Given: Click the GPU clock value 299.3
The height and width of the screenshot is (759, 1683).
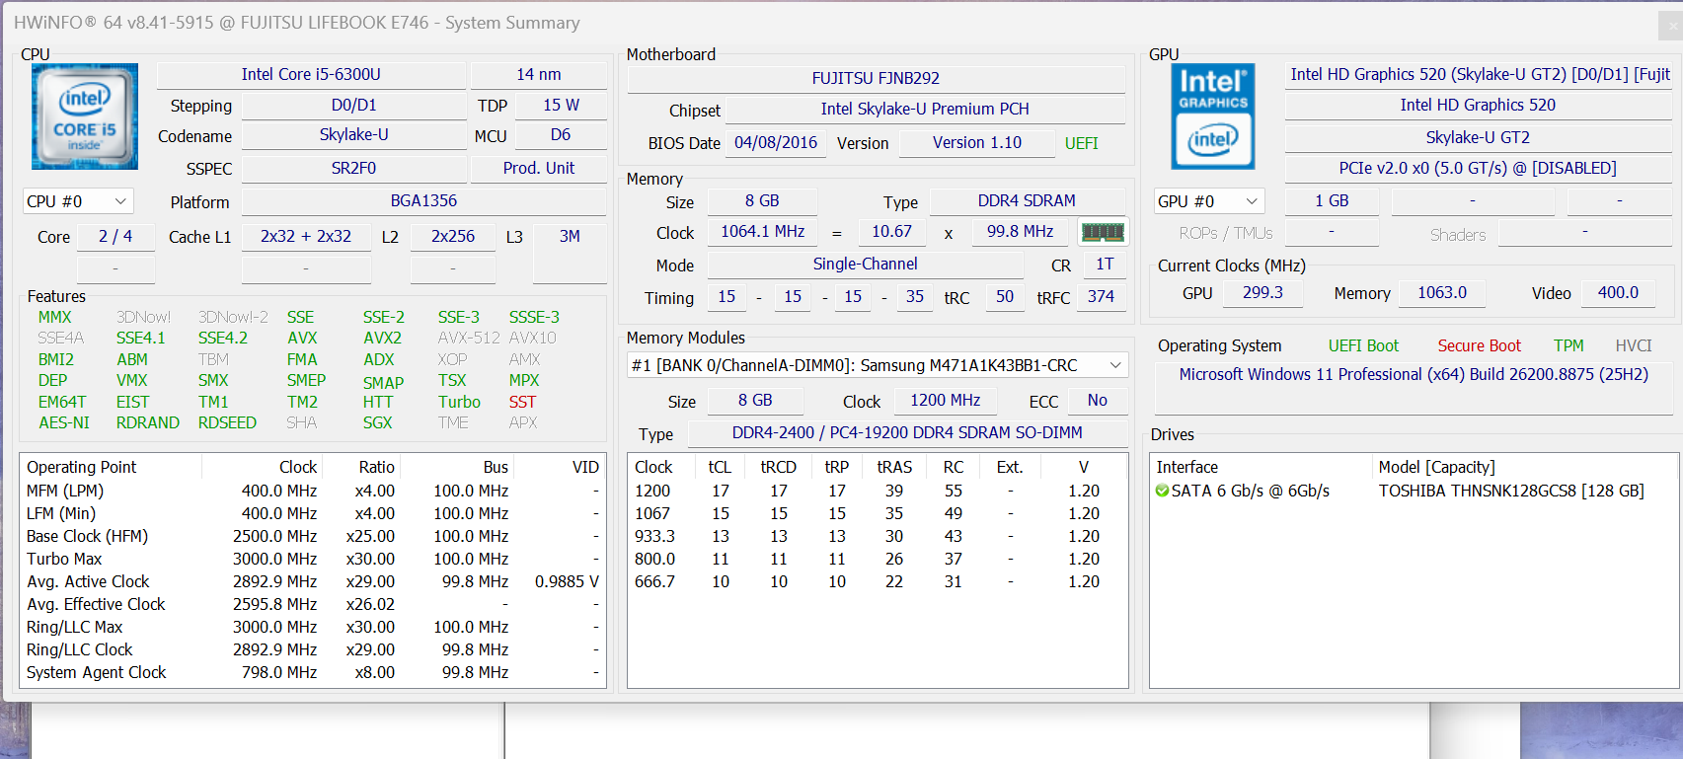Looking at the screenshot, I should click(x=1262, y=293).
